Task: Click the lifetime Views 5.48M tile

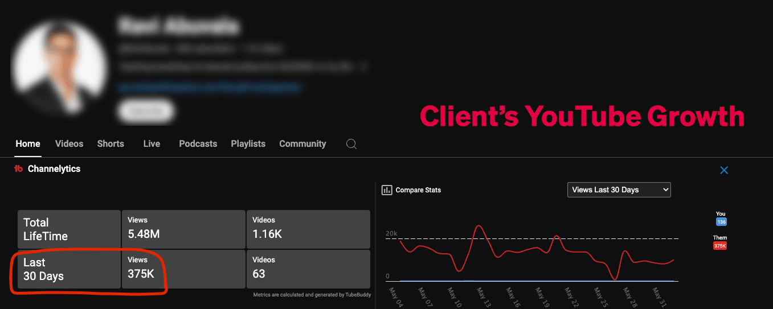Action: tap(183, 229)
